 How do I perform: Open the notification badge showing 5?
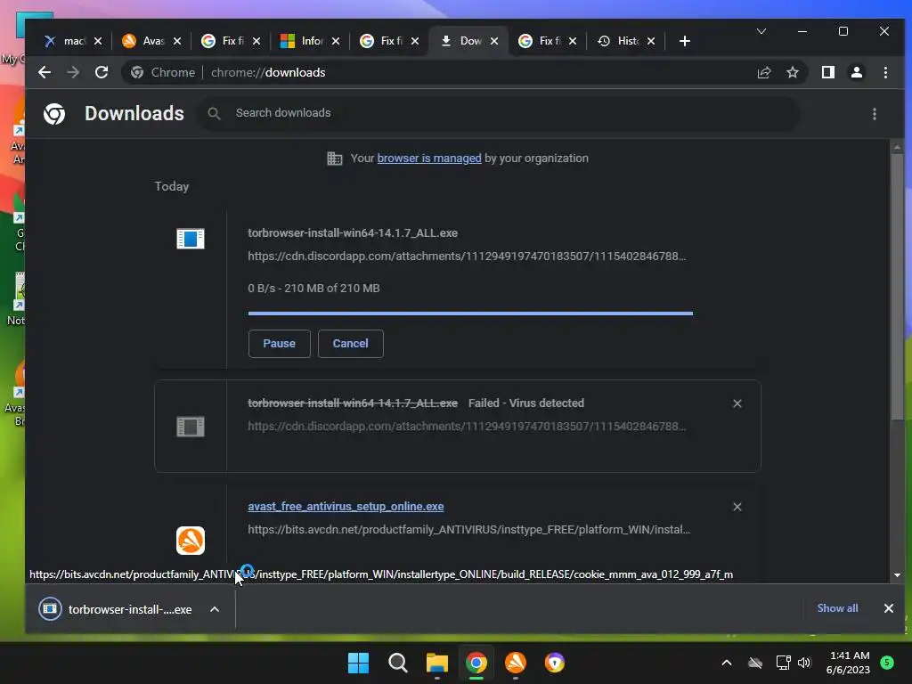pyautogui.click(x=887, y=663)
